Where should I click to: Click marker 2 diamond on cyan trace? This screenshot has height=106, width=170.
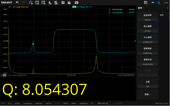tap(33, 44)
